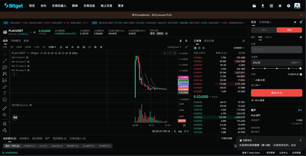This screenshot has width=306, height=156.
Task: Select the ruler measure tool
Action: click(x=5, y=108)
